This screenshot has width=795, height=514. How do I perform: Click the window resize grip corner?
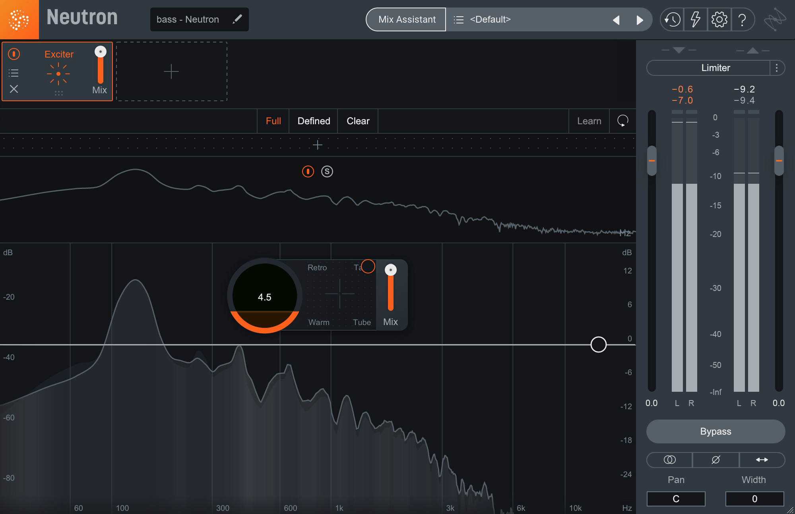(x=790, y=510)
